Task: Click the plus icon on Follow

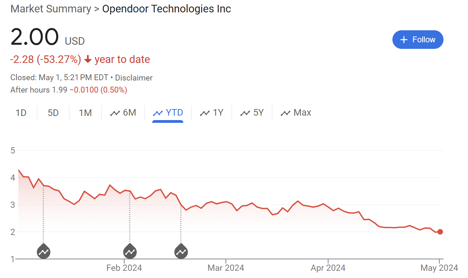Action: [404, 40]
